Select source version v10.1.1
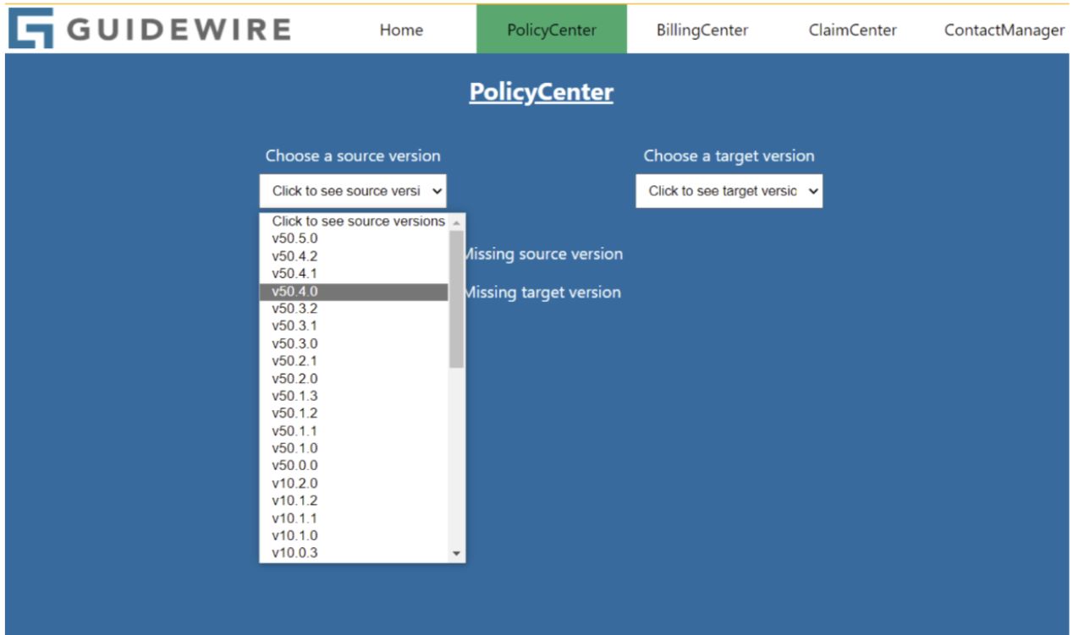 click(x=355, y=518)
